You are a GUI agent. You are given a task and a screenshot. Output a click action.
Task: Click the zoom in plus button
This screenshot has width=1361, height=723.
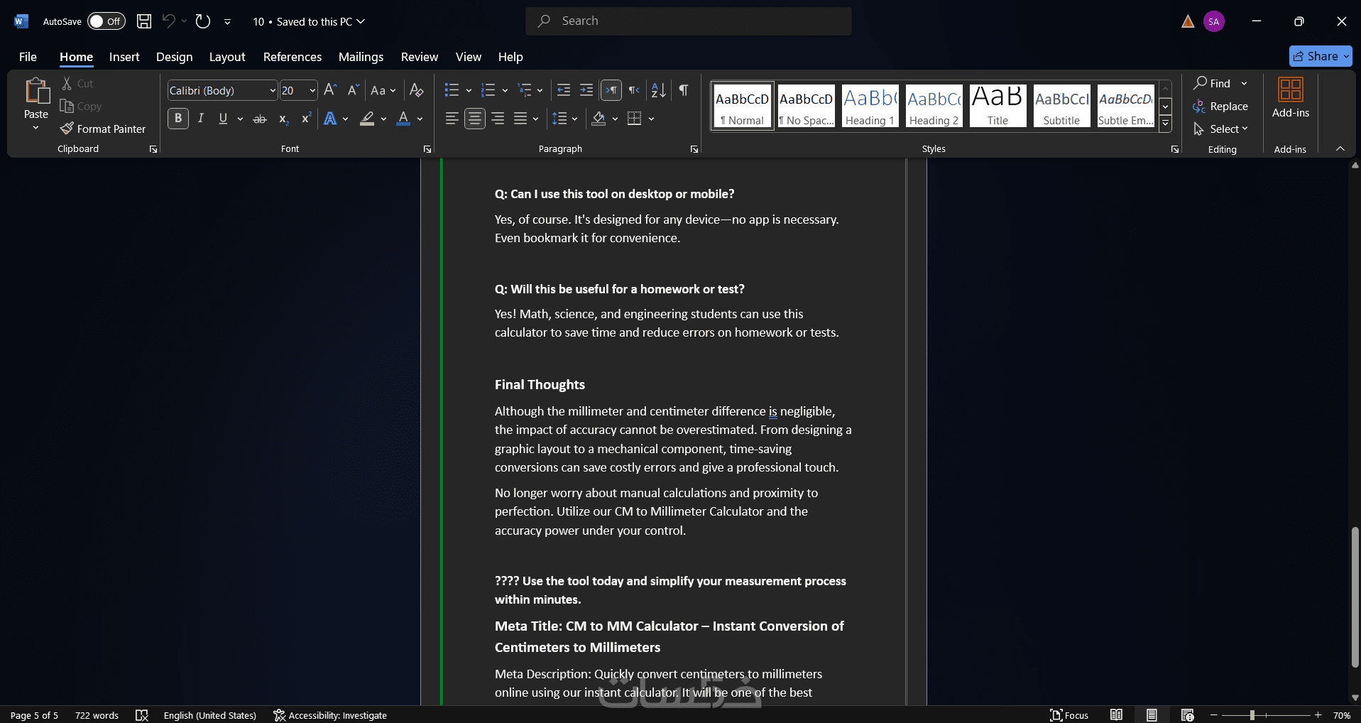[x=1318, y=715]
